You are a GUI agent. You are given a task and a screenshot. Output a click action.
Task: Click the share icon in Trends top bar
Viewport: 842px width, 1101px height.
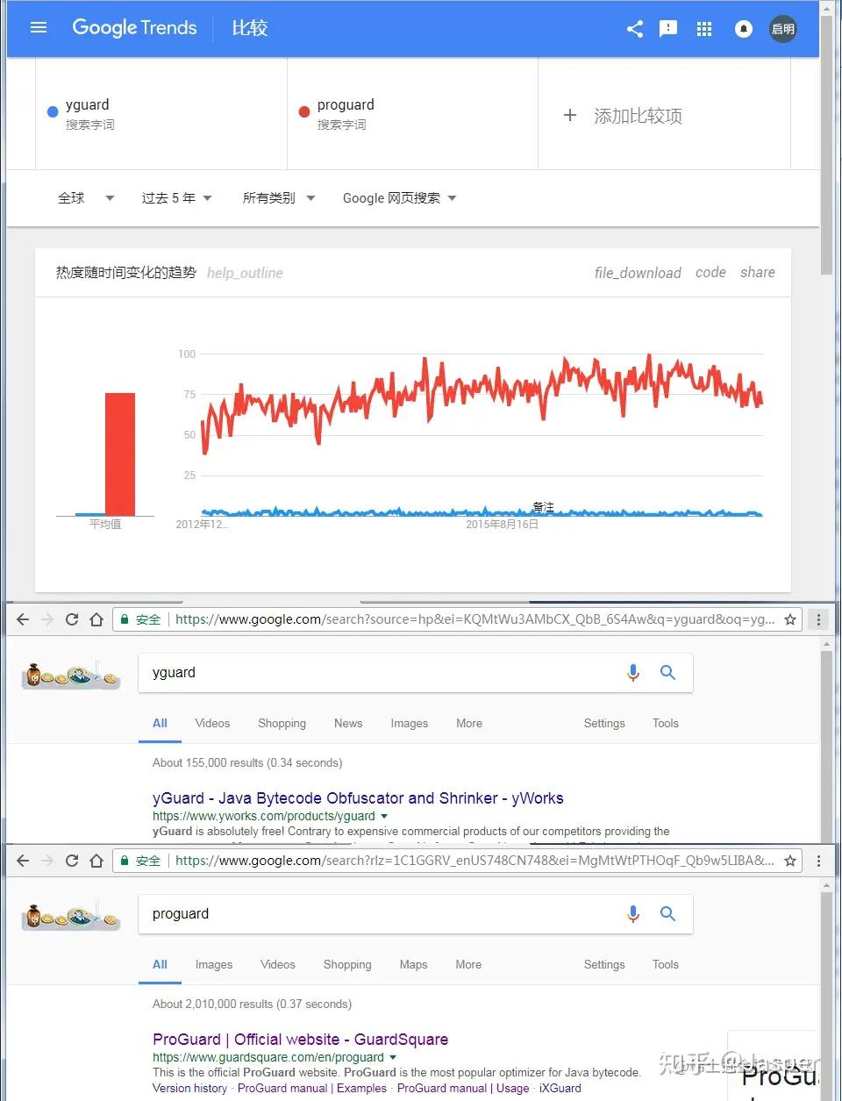634,28
